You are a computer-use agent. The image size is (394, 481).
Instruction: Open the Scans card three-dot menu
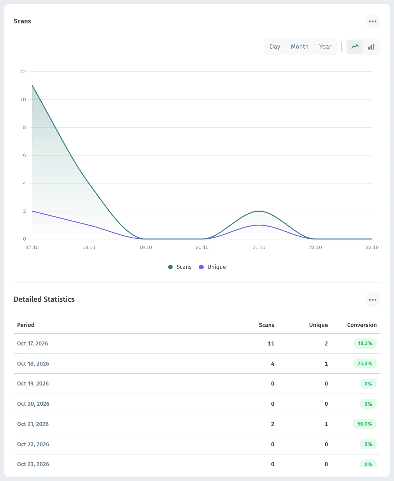coord(372,21)
